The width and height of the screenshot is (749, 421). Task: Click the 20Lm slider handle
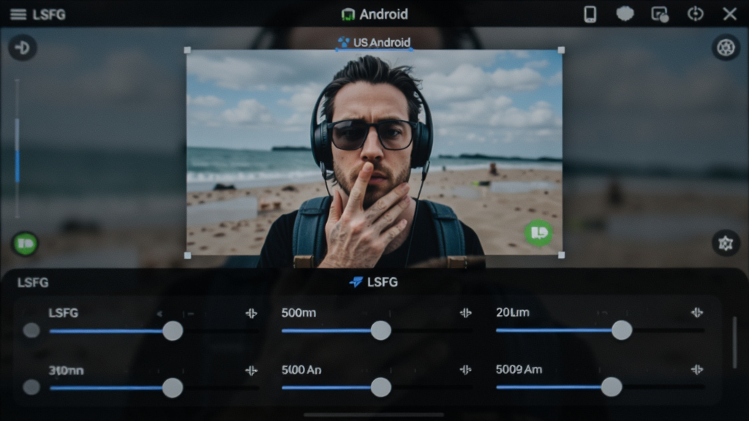coord(622,330)
